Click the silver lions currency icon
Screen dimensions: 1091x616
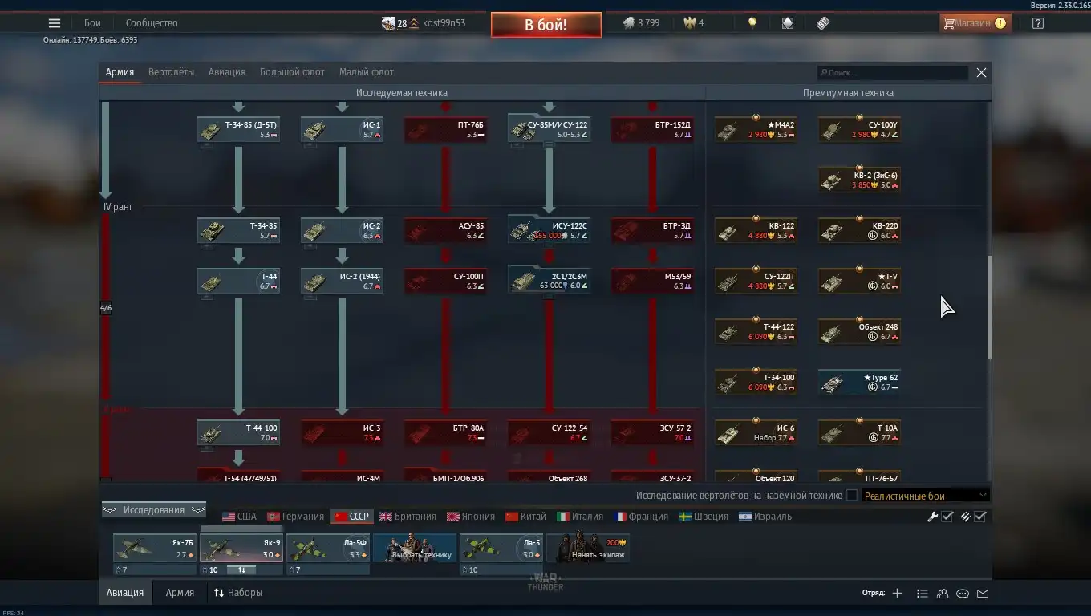pyautogui.click(x=629, y=23)
